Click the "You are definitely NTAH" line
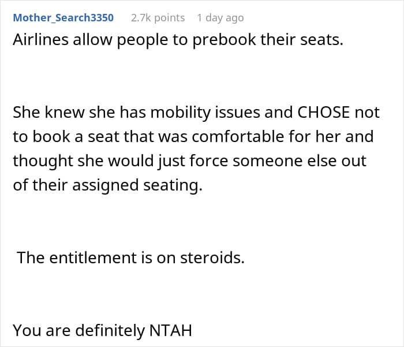This screenshot has width=404, height=347. tap(102, 330)
